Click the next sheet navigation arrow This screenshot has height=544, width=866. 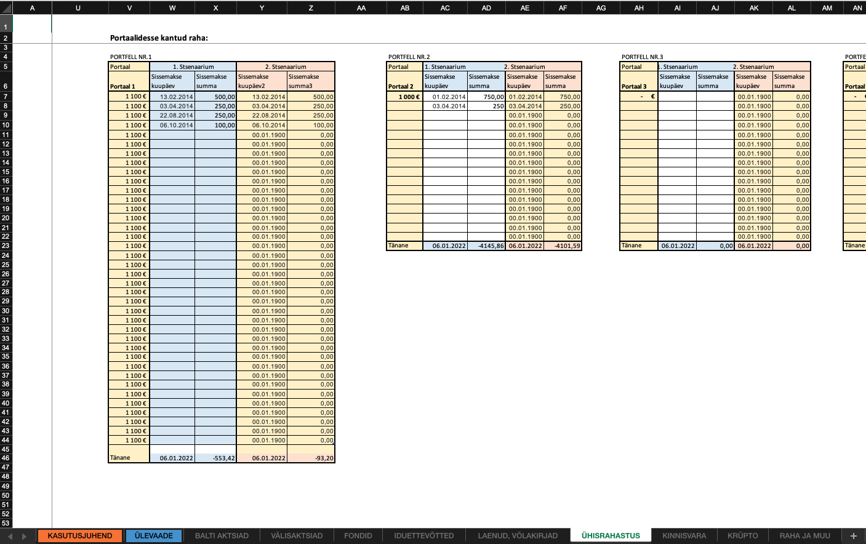pos(24,536)
